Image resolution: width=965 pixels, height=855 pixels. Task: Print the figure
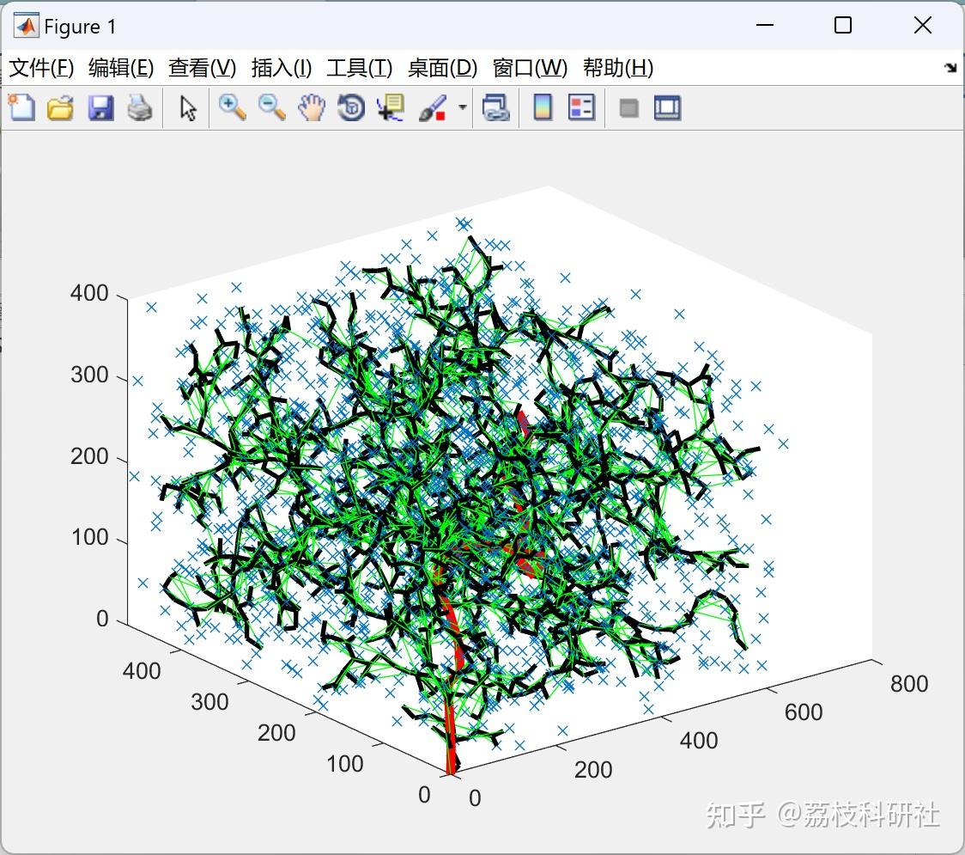pos(140,107)
